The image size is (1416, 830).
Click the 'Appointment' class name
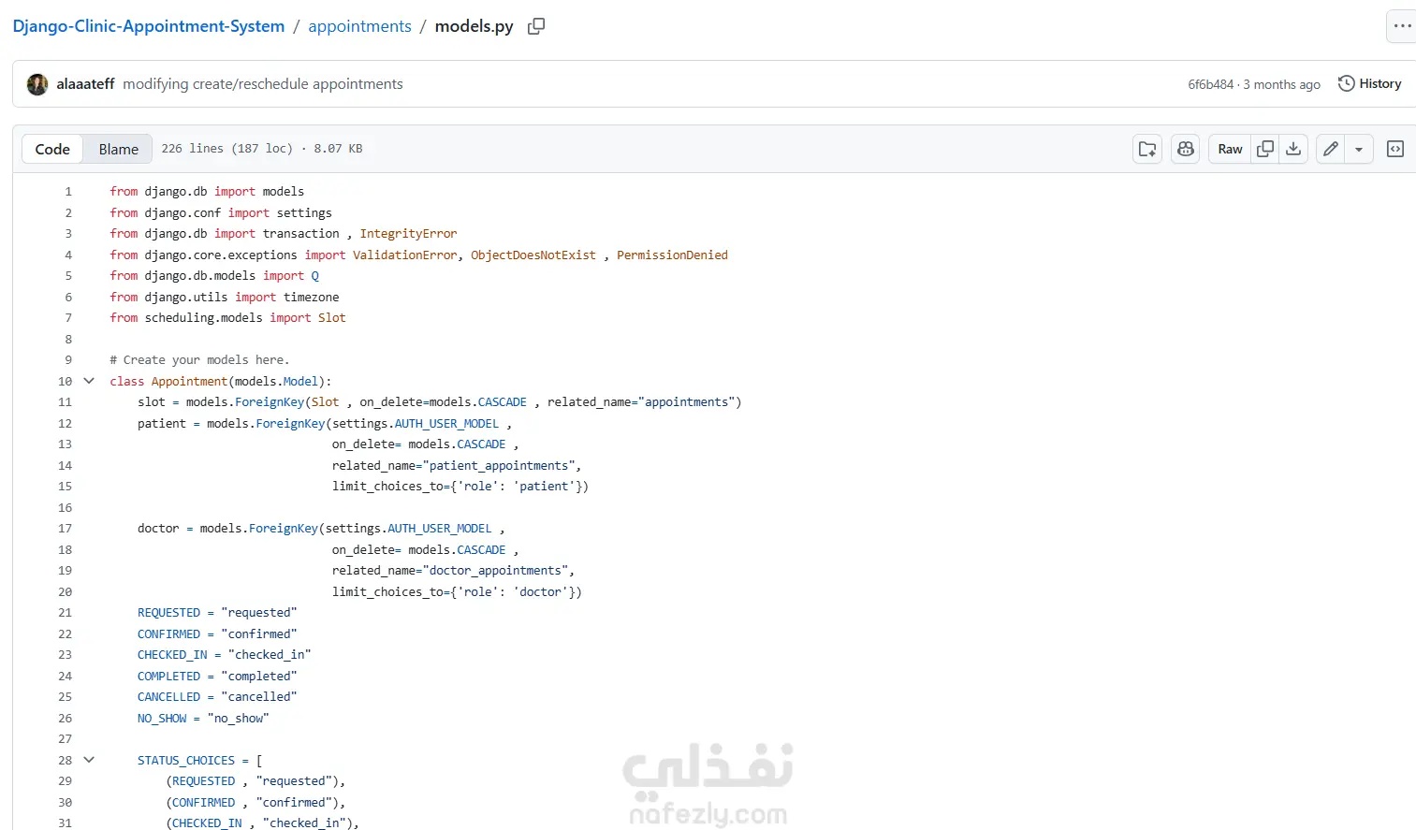[189, 381]
